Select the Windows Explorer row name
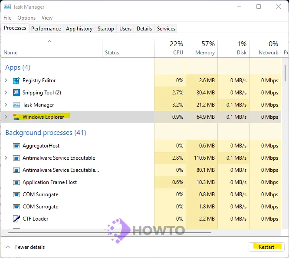 coord(43,117)
